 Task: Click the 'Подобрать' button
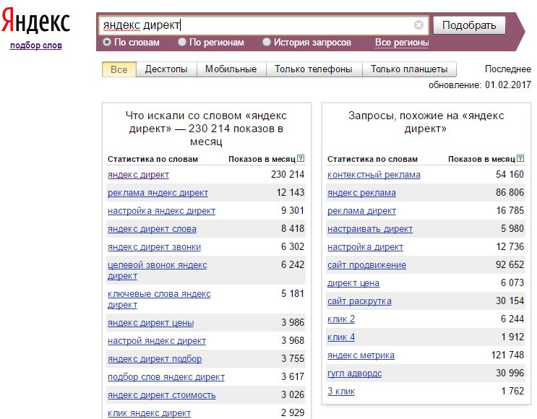tap(469, 25)
